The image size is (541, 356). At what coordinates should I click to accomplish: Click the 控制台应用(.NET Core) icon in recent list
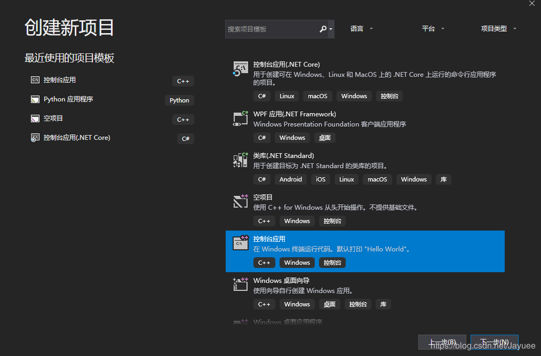coord(35,137)
